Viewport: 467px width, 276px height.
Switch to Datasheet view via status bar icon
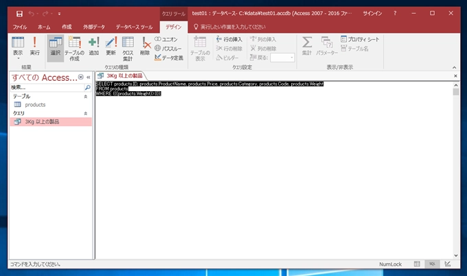[417, 264]
